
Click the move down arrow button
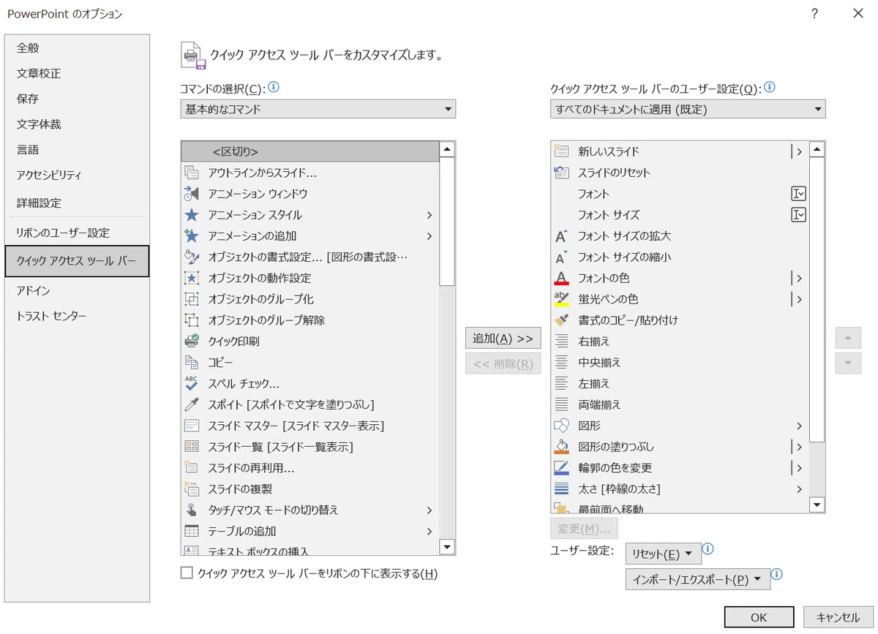848,363
